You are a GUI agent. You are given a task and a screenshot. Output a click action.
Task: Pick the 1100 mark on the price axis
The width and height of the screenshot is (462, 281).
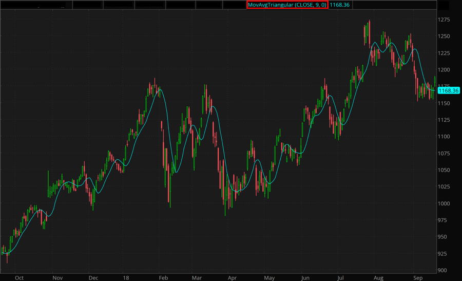pos(445,137)
